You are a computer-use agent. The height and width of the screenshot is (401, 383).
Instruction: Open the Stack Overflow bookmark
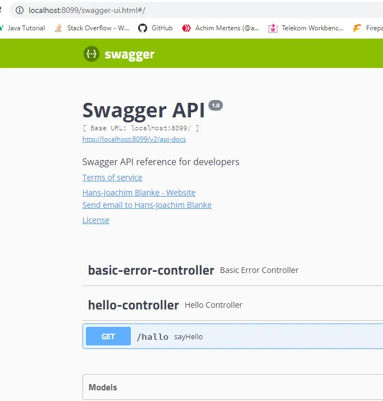click(92, 28)
